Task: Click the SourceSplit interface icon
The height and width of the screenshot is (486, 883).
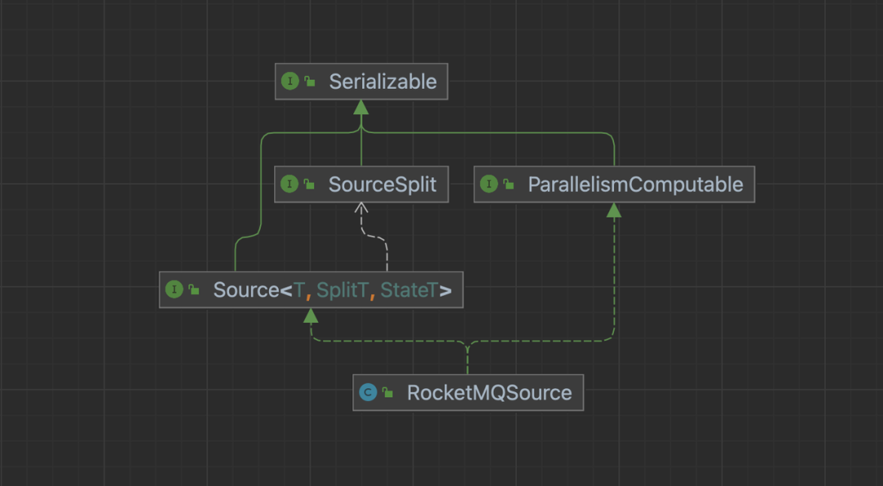Action: (289, 185)
